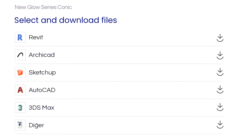
Task: Click the Archicad logo icon
Action: point(20,55)
